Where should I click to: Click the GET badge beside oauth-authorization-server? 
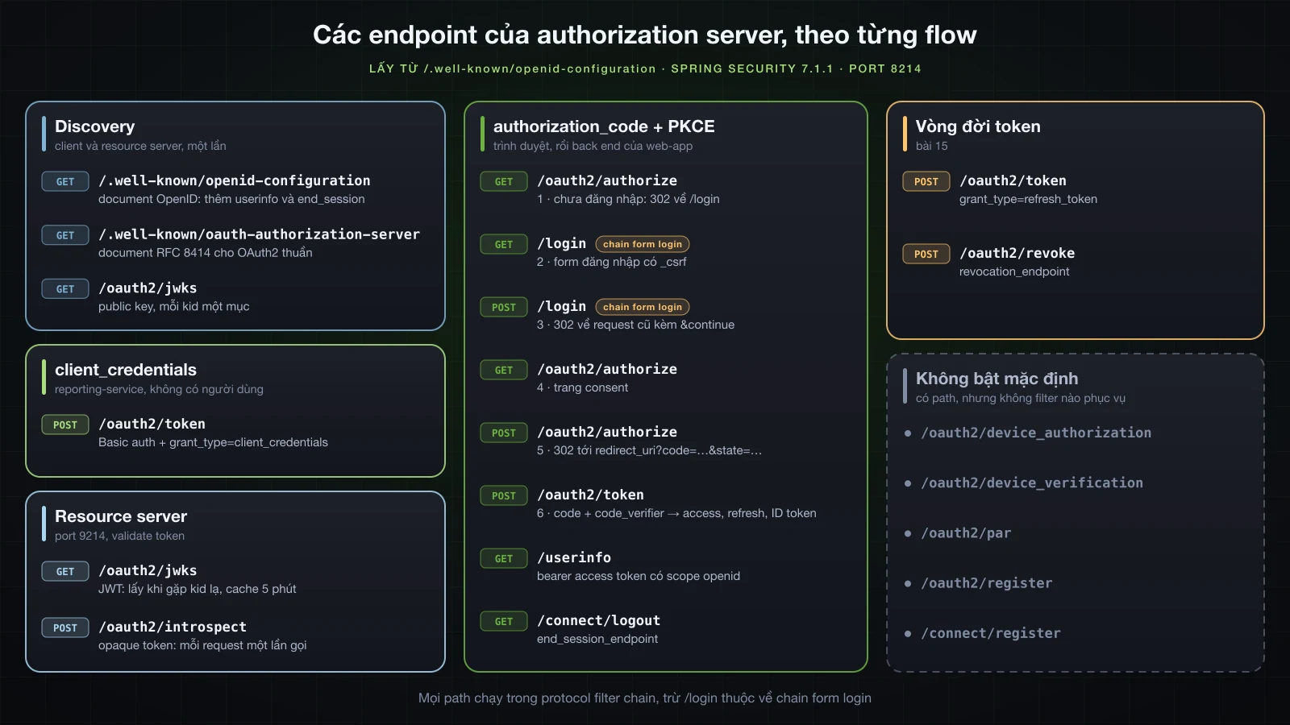[x=65, y=235]
